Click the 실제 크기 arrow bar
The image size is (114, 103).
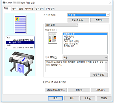20,42
